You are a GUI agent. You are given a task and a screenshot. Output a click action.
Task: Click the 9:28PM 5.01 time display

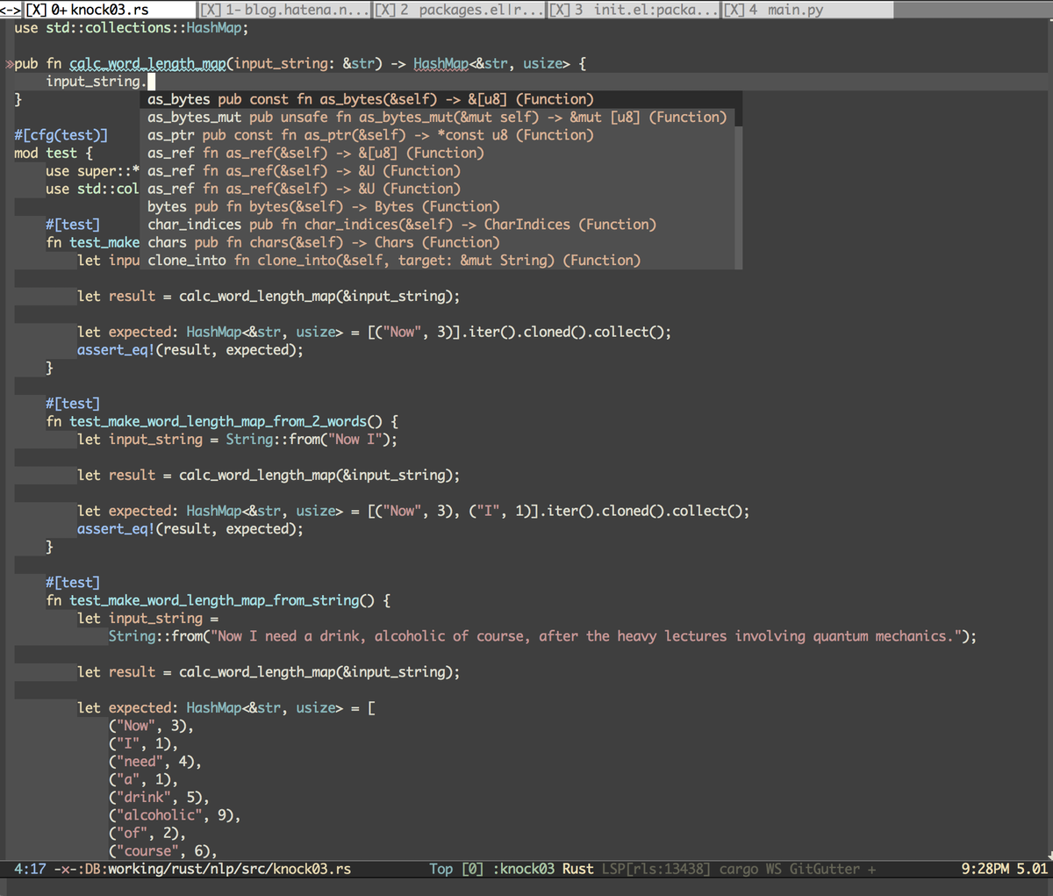pyautogui.click(x=1005, y=869)
